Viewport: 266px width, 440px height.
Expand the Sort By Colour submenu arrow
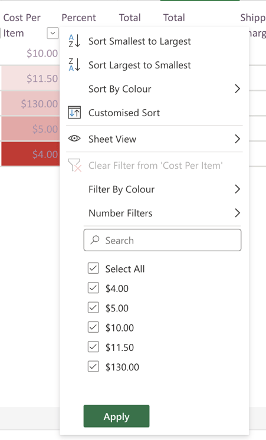(x=237, y=88)
